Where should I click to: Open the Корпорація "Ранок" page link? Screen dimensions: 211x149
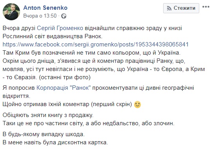pyautogui.click(x=64, y=88)
